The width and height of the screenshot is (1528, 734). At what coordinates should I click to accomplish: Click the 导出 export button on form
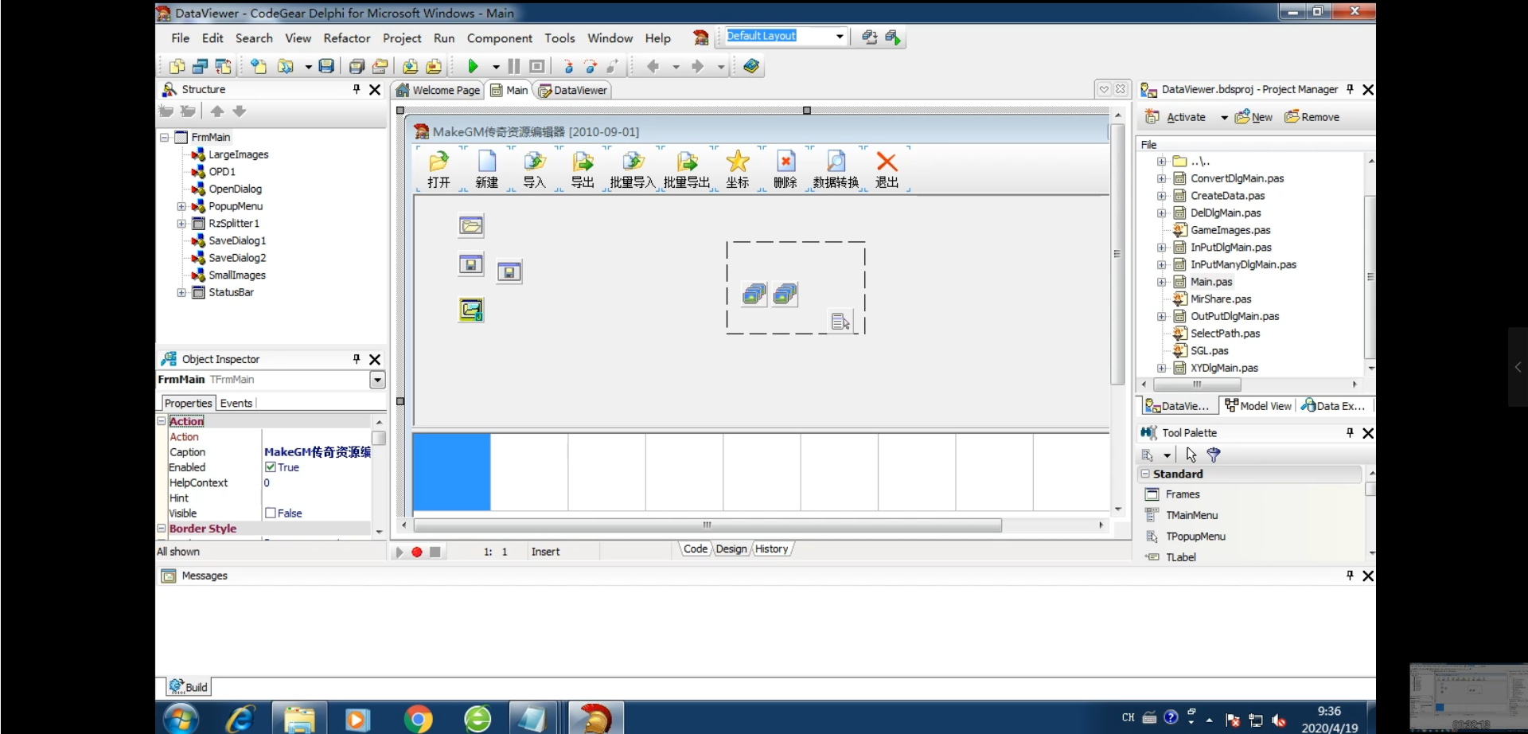coord(583,170)
